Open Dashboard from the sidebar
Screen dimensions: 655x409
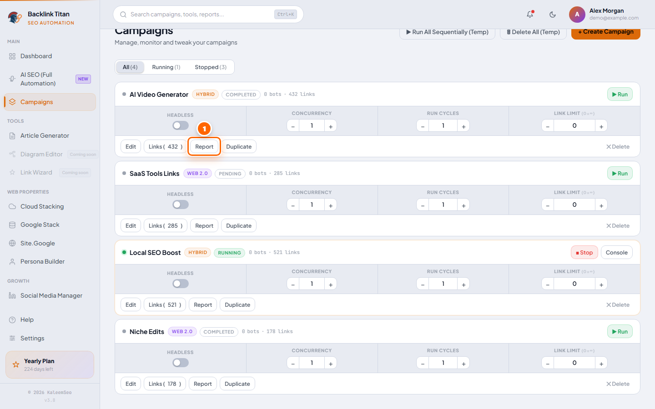(50, 56)
